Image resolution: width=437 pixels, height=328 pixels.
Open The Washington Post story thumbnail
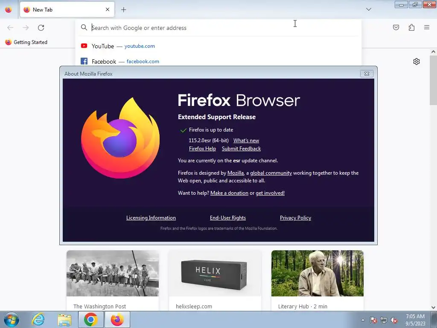click(x=113, y=273)
